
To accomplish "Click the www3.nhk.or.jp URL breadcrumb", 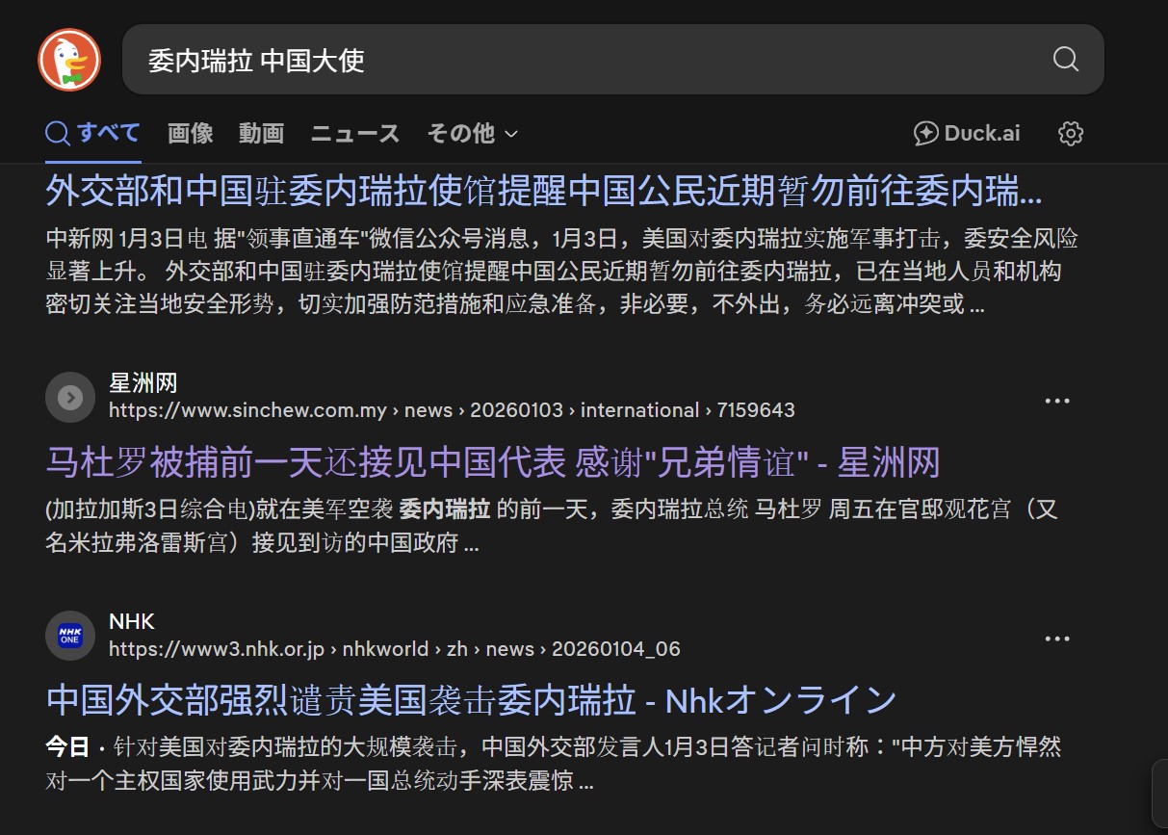I will [x=394, y=649].
